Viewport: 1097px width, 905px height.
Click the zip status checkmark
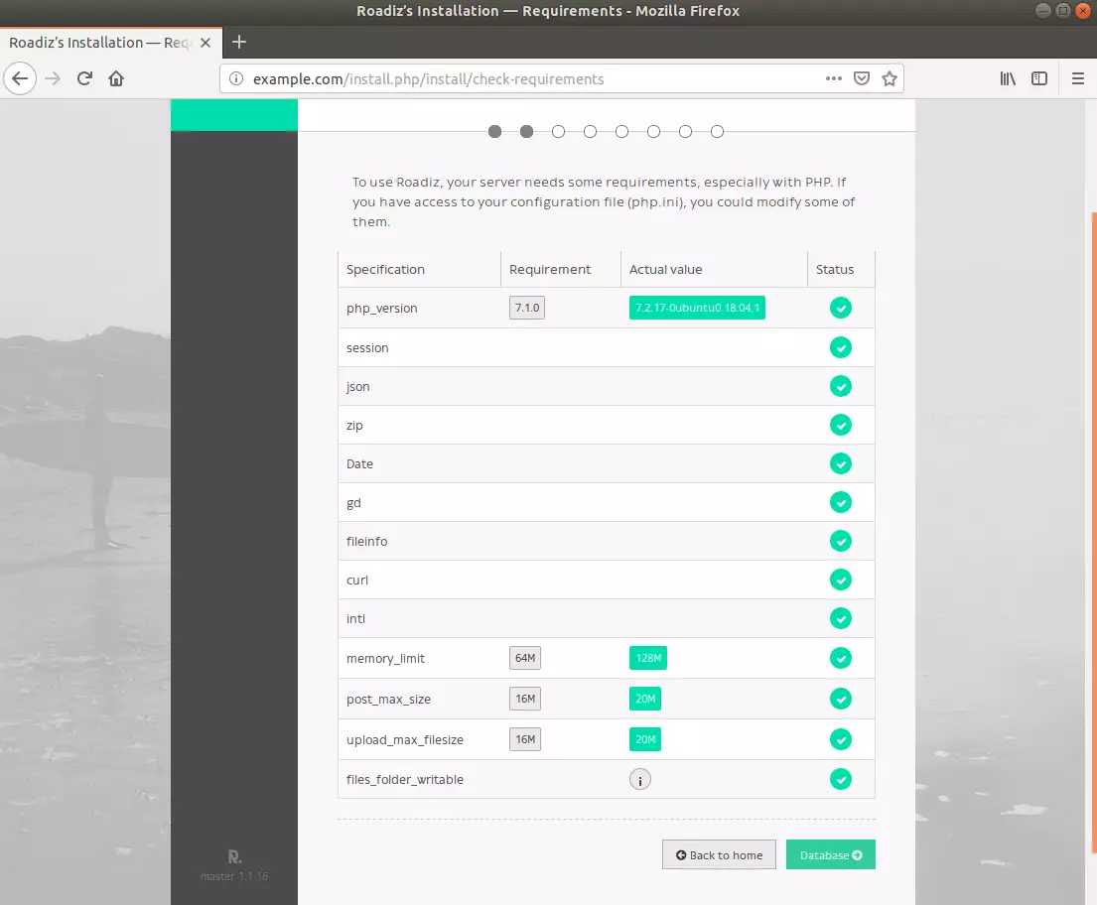click(x=840, y=425)
